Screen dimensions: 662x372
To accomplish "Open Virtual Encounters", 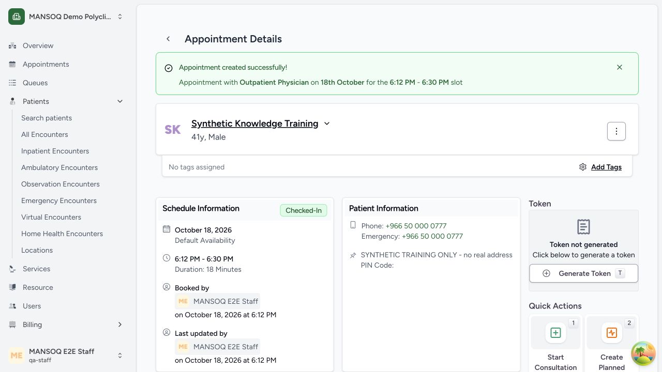I will pyautogui.click(x=51, y=217).
